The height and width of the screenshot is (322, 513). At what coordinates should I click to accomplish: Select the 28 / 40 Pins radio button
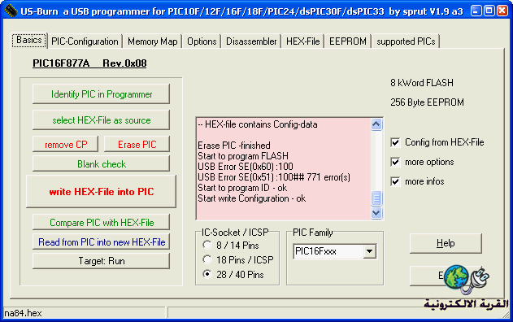tap(207, 274)
